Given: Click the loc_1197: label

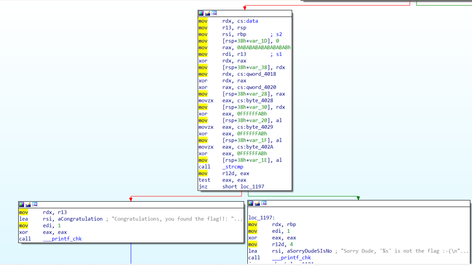Looking at the screenshot, I should pyautogui.click(x=261, y=218).
